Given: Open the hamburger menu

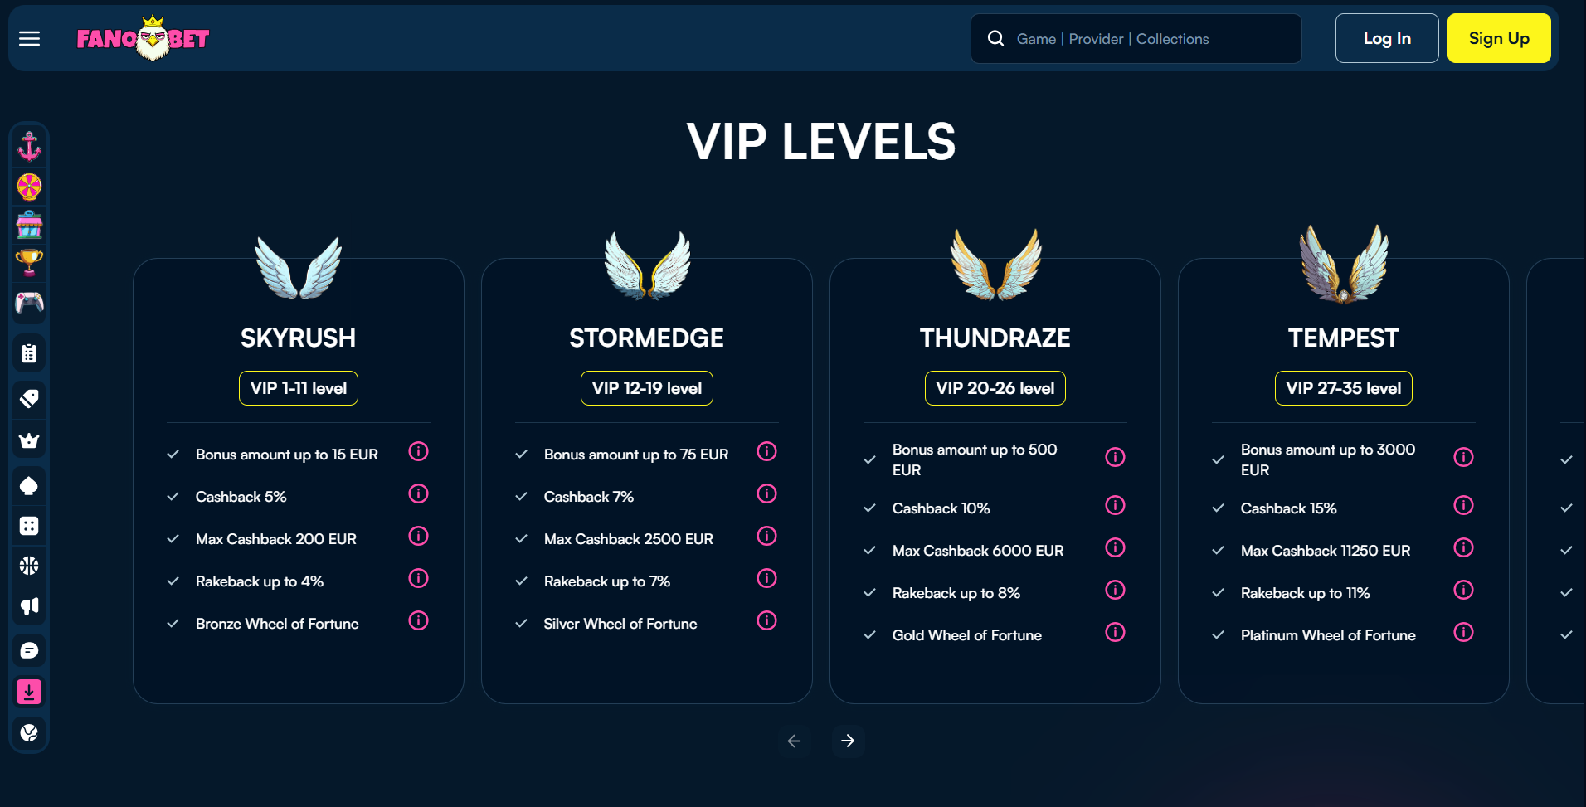Looking at the screenshot, I should (x=30, y=39).
